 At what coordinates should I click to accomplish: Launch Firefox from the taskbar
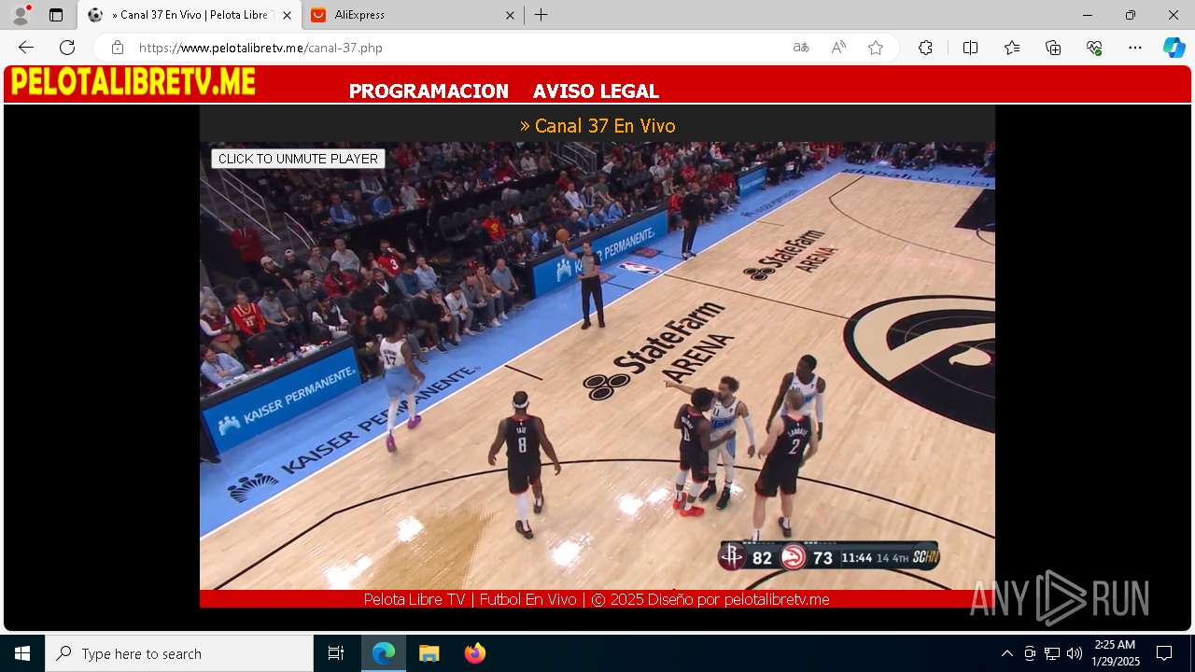point(475,653)
